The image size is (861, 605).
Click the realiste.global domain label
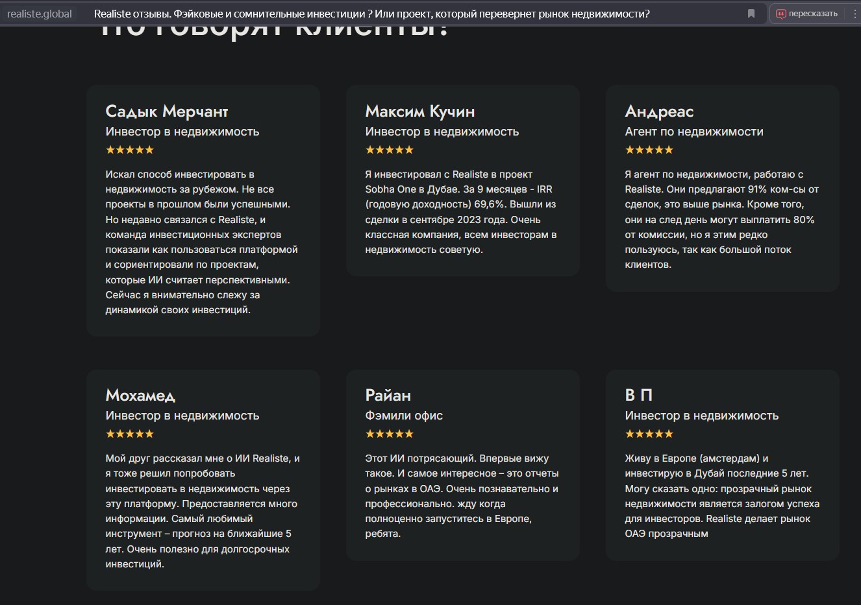40,14
